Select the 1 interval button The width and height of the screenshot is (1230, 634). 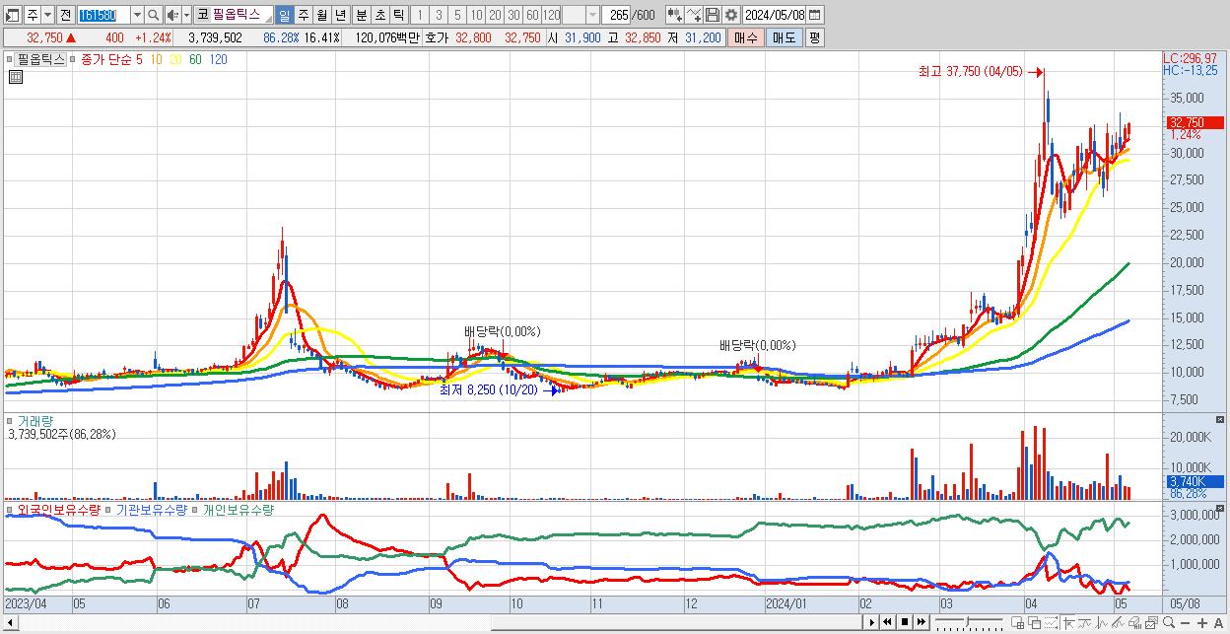tap(419, 15)
